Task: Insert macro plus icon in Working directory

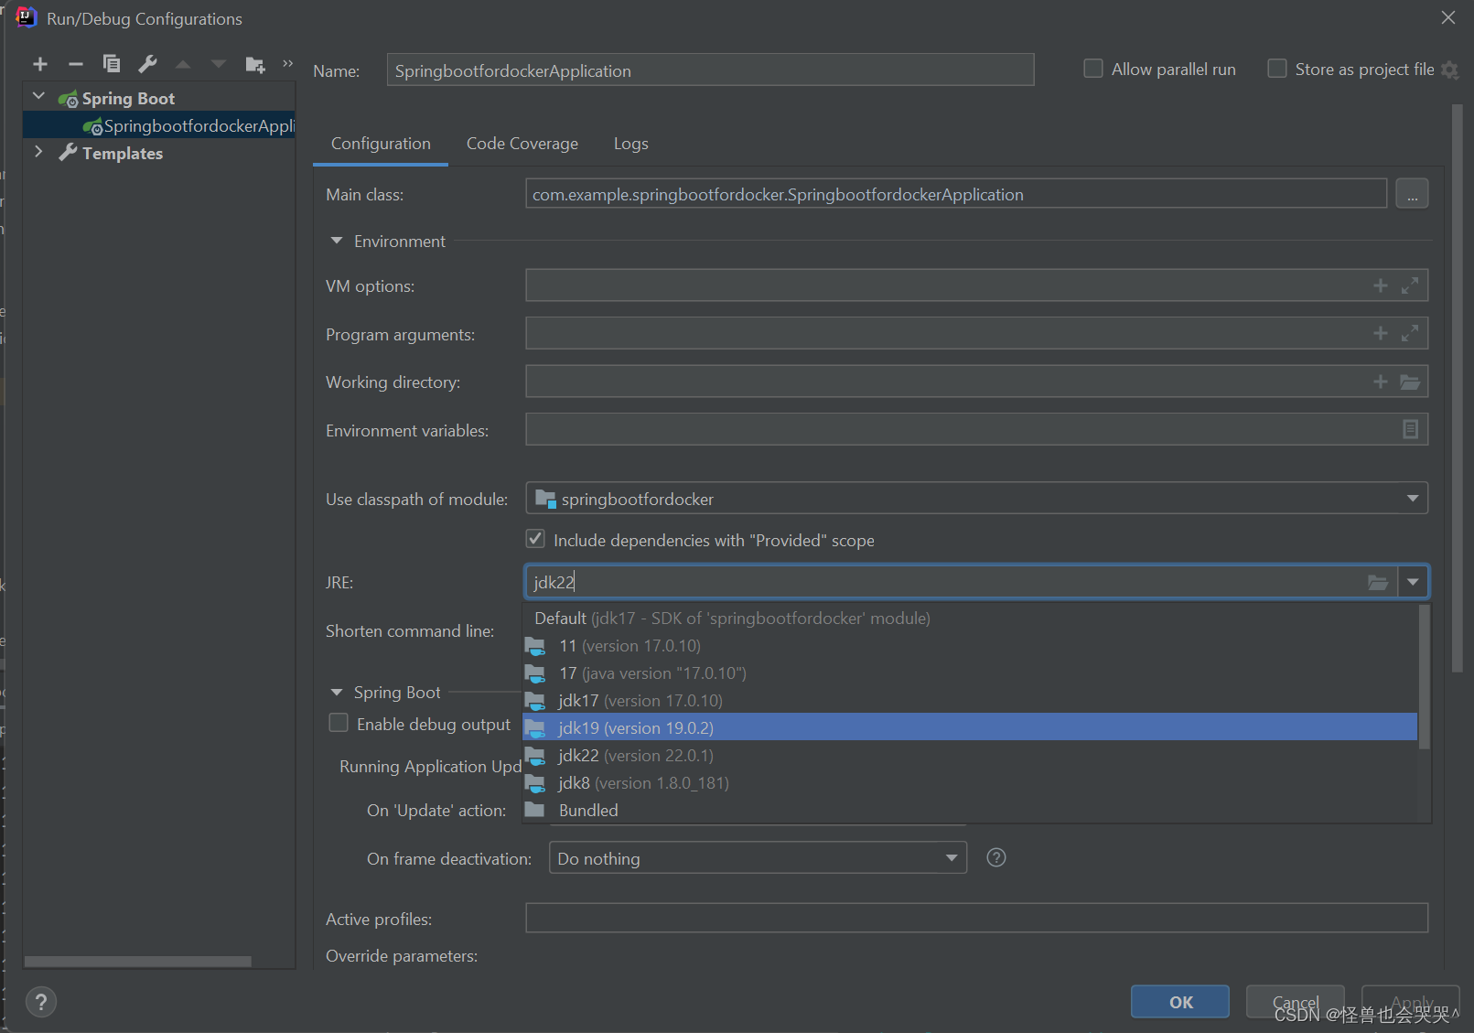Action: pos(1381,382)
